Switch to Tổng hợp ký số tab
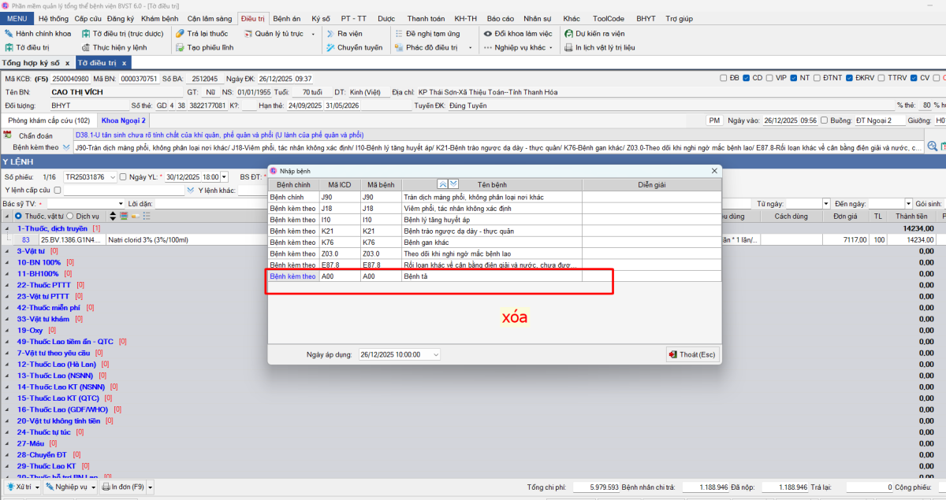This screenshot has height=500, width=946. point(31,62)
